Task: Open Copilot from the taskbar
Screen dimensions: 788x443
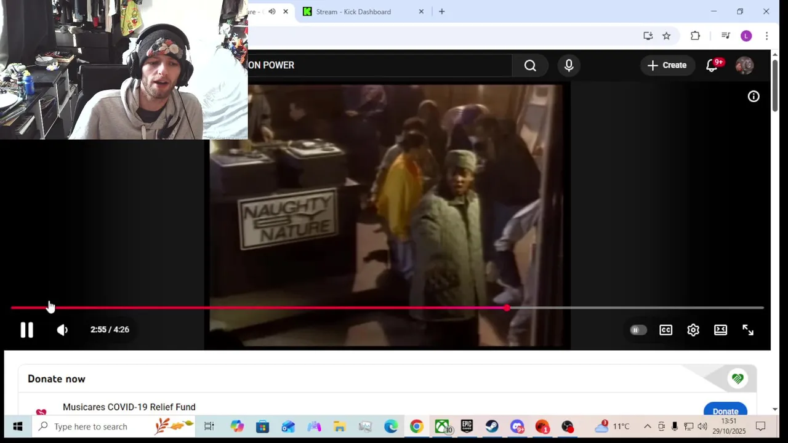Action: click(x=237, y=426)
